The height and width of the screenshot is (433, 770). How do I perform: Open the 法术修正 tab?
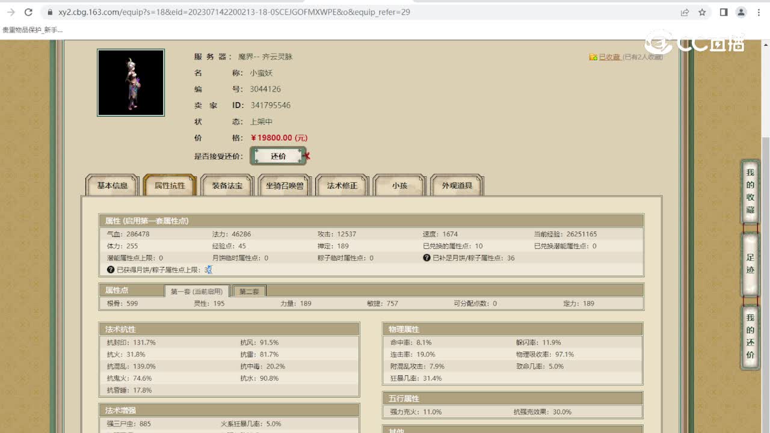click(341, 186)
